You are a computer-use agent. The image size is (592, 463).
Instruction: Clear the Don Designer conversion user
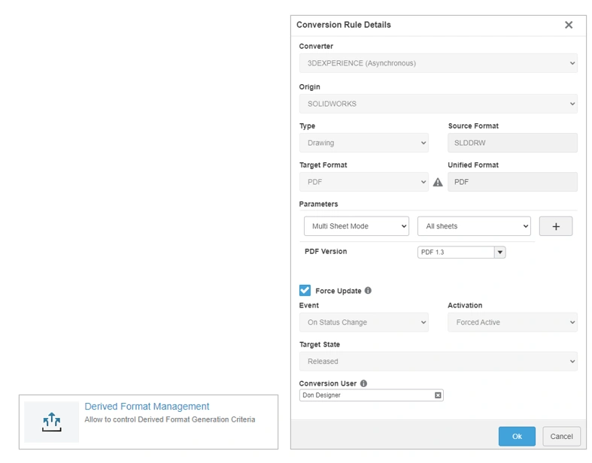tap(438, 395)
